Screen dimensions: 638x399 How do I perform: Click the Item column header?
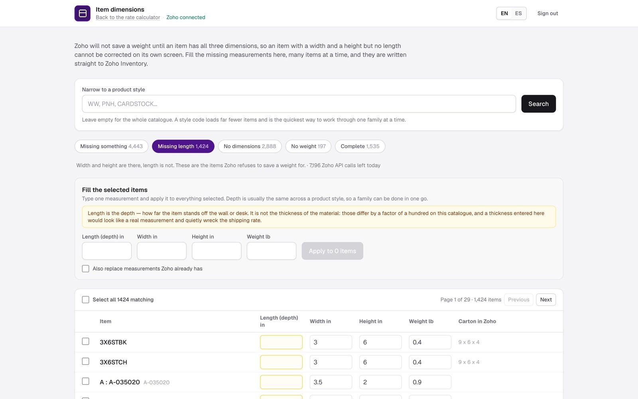(x=105, y=321)
